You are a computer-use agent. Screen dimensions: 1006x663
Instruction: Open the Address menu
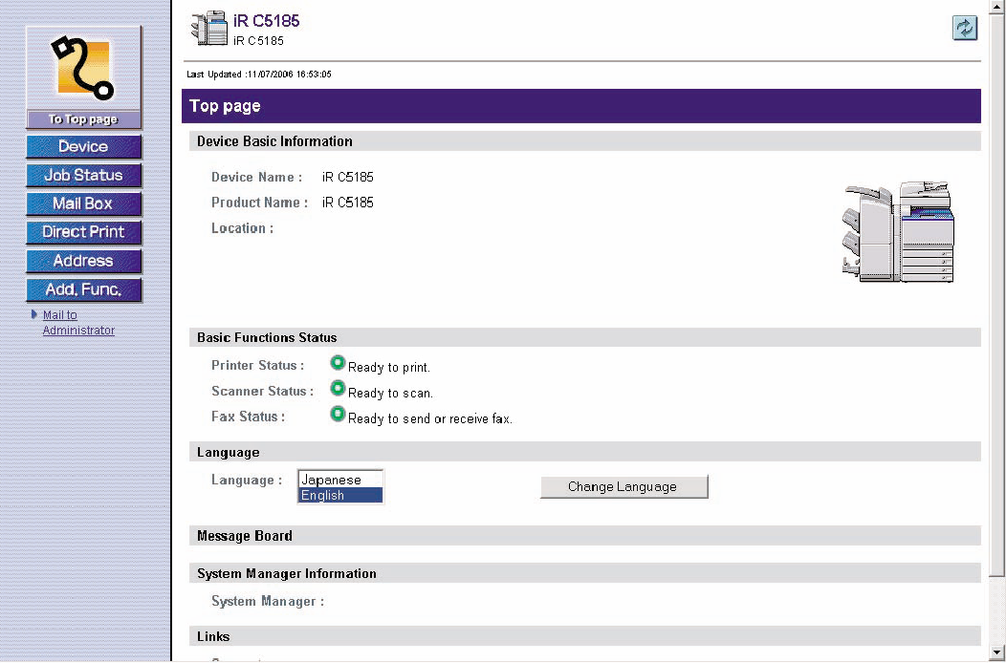coord(83,261)
